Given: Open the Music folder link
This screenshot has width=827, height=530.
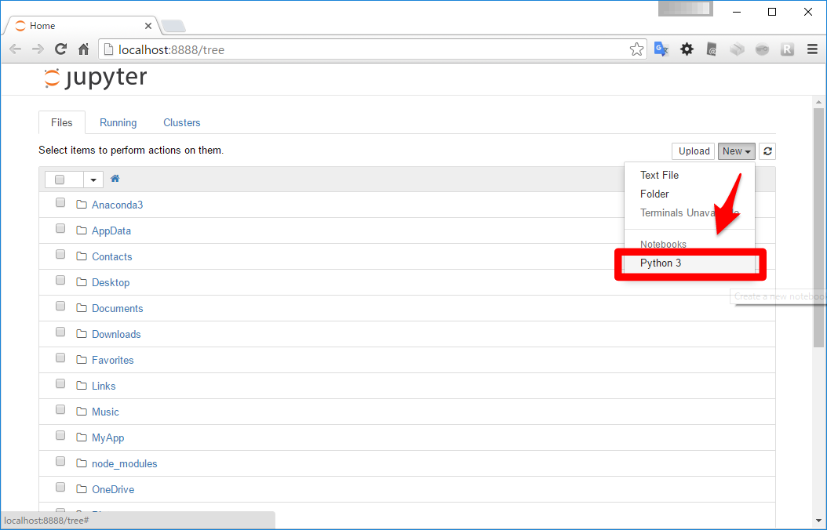Looking at the screenshot, I should [105, 412].
